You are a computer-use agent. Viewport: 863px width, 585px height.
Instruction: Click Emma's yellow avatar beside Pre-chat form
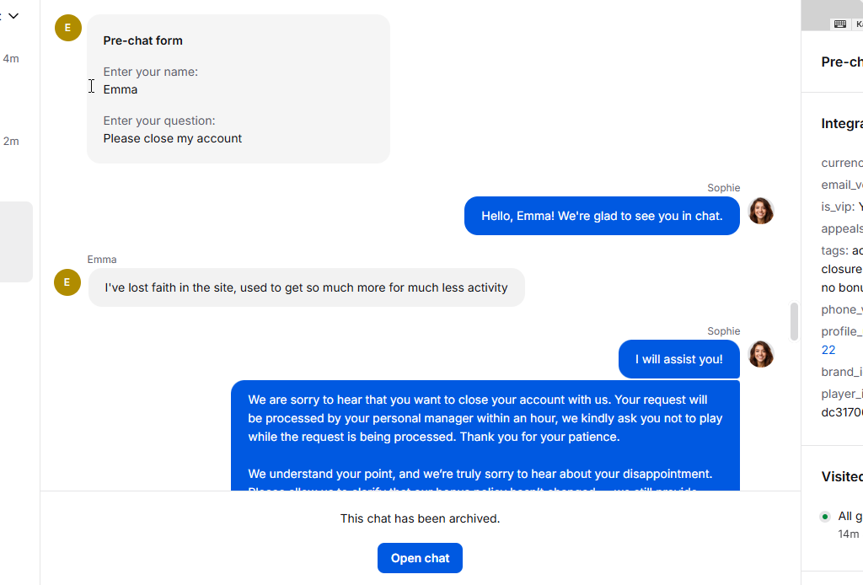pos(68,28)
